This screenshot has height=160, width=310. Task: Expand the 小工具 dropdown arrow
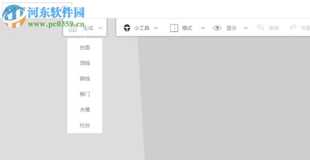tap(156, 28)
